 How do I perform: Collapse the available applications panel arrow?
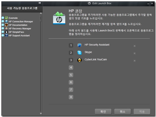pos(40,3)
